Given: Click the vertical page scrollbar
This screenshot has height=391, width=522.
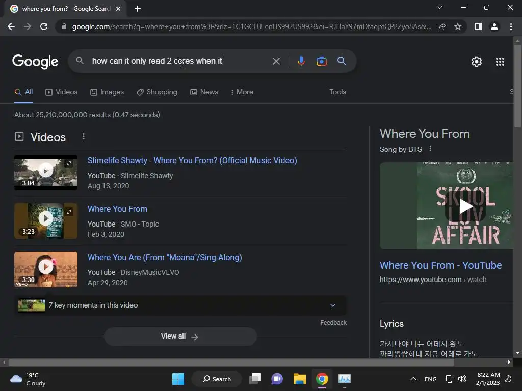Looking at the screenshot, I should coord(517,86).
